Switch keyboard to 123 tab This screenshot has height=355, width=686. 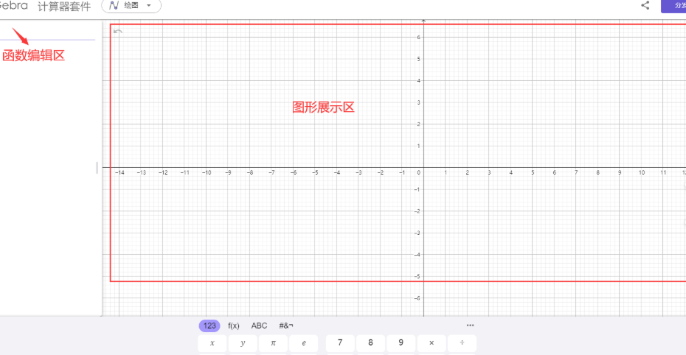[x=209, y=326]
